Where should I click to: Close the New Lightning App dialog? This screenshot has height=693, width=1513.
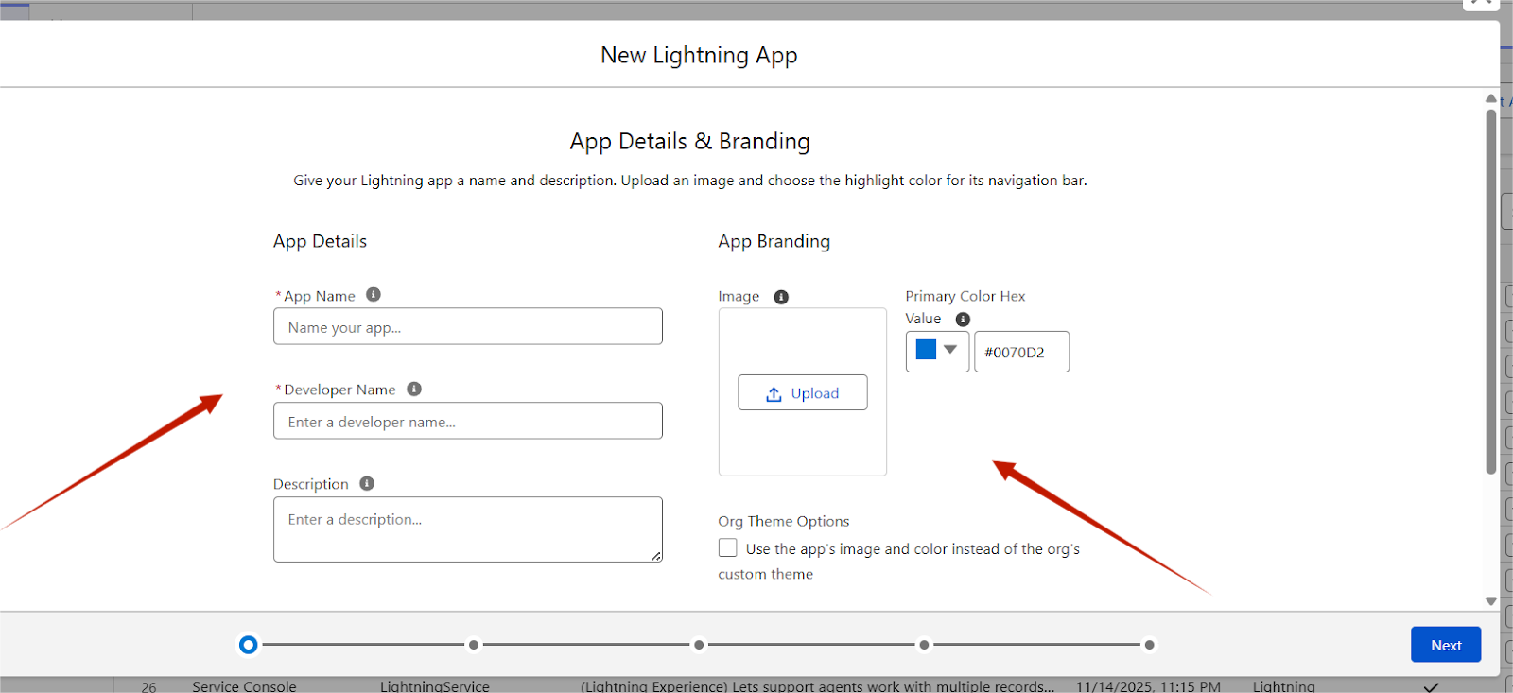[1480, 3]
